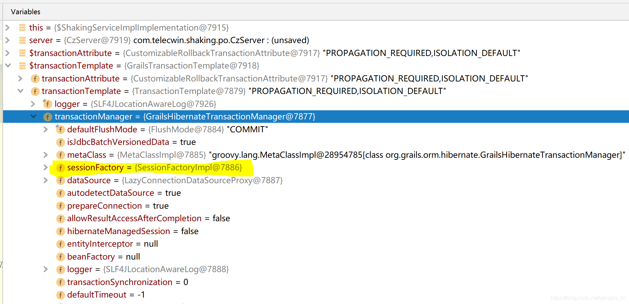Expand the dataSource field
This screenshot has height=304, width=629.
[46, 180]
